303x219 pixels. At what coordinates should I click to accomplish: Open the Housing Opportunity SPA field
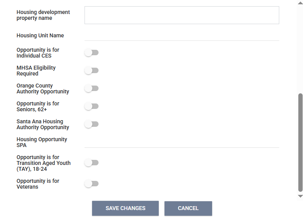181,142
